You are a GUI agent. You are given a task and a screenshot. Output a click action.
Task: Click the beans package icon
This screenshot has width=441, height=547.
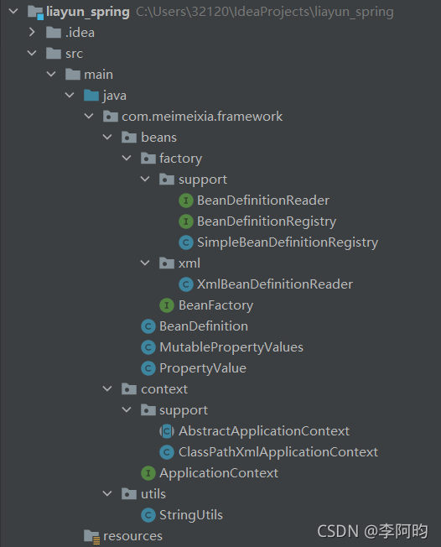pyautogui.click(x=129, y=137)
